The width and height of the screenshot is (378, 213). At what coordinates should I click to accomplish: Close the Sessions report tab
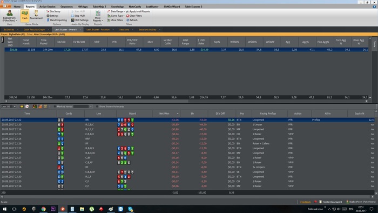[132, 30]
